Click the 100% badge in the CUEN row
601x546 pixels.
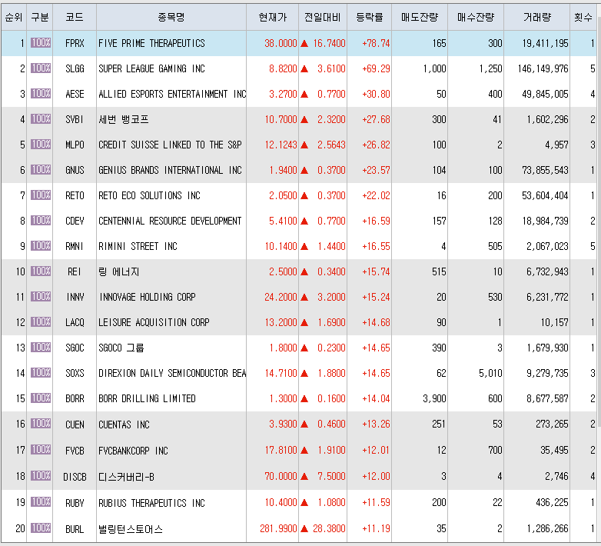(x=41, y=423)
